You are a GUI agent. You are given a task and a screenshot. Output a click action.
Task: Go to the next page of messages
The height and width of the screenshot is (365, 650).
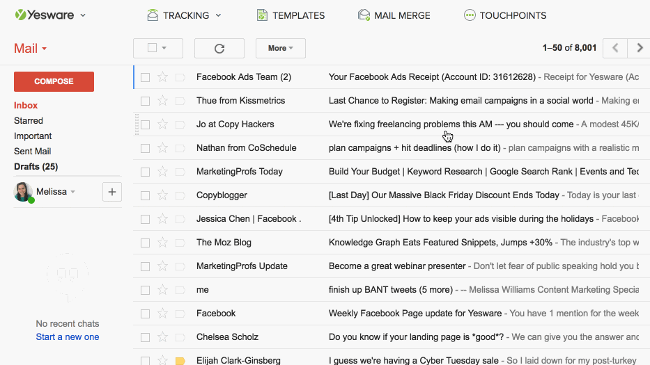click(x=640, y=48)
